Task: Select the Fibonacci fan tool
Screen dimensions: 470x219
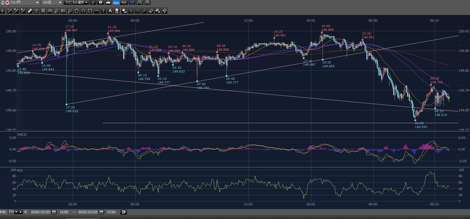Action: (x=57, y=11)
